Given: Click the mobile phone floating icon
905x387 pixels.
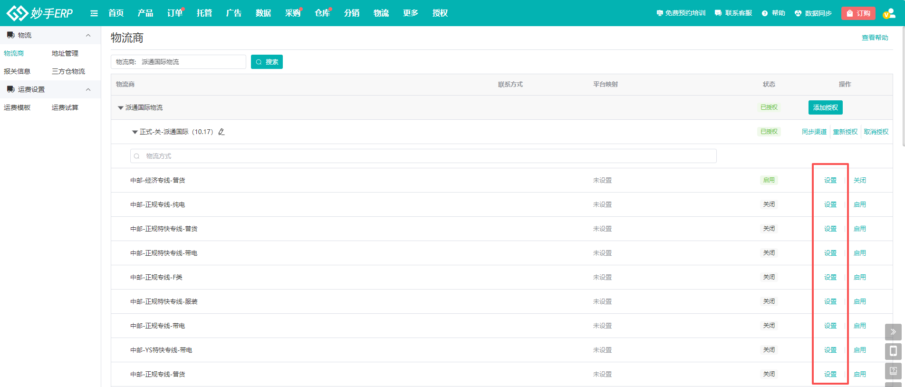Looking at the screenshot, I should tap(893, 351).
